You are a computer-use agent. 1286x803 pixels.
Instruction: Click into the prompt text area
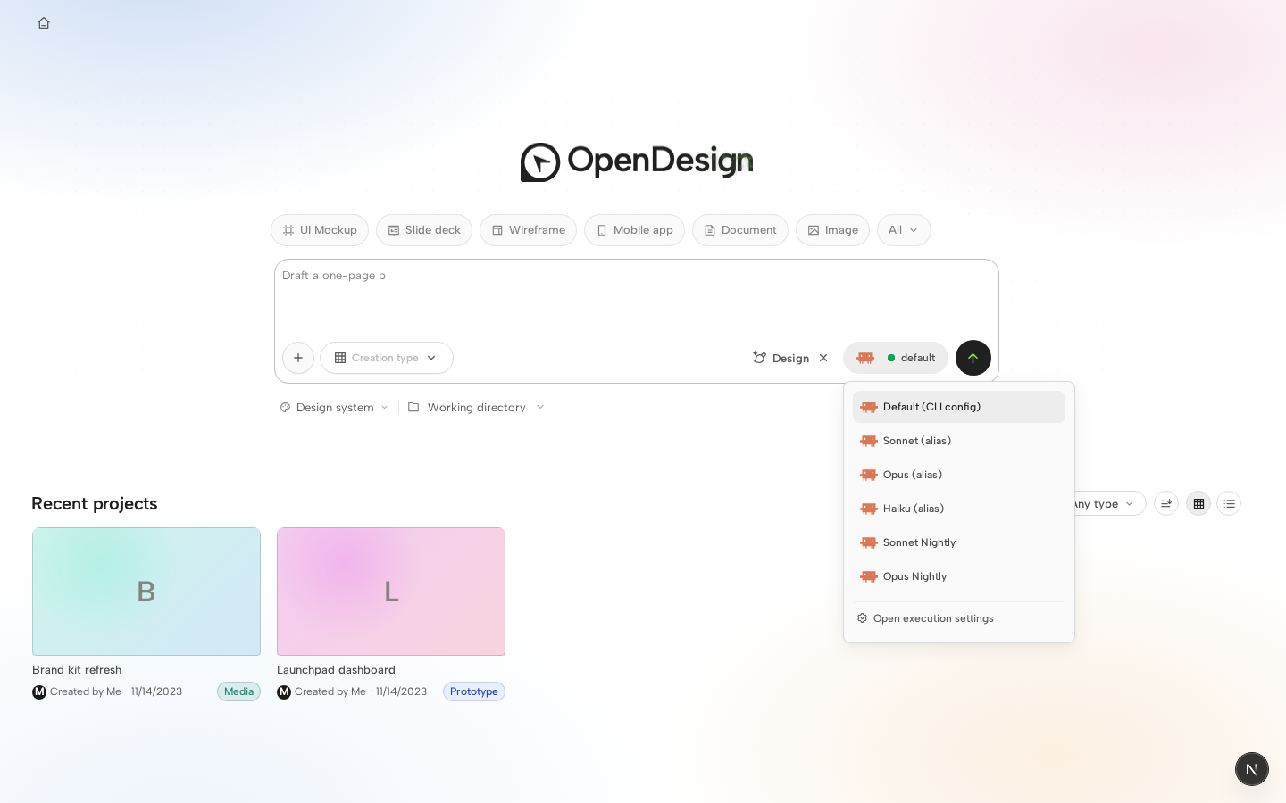(x=636, y=299)
